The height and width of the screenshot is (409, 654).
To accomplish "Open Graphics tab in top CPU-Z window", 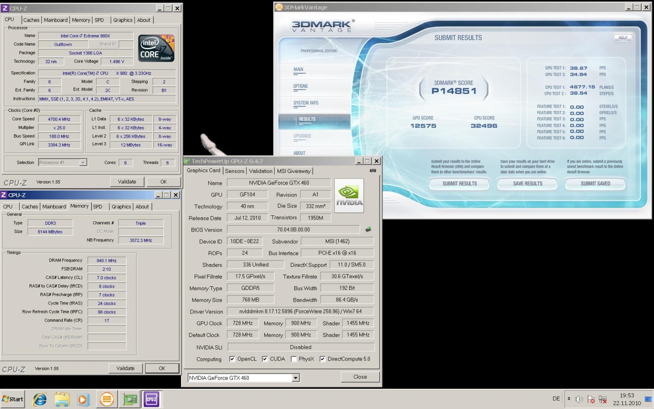I will tap(123, 20).
